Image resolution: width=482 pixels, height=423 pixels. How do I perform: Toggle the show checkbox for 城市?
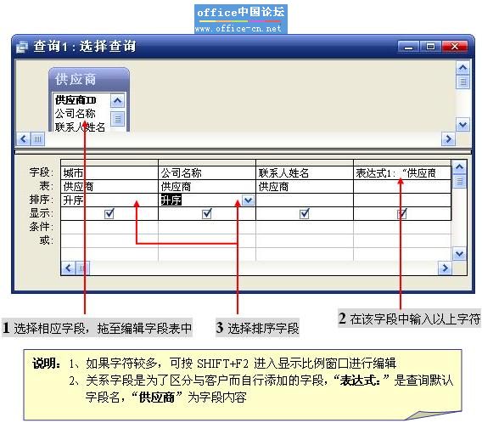pyautogui.click(x=109, y=213)
